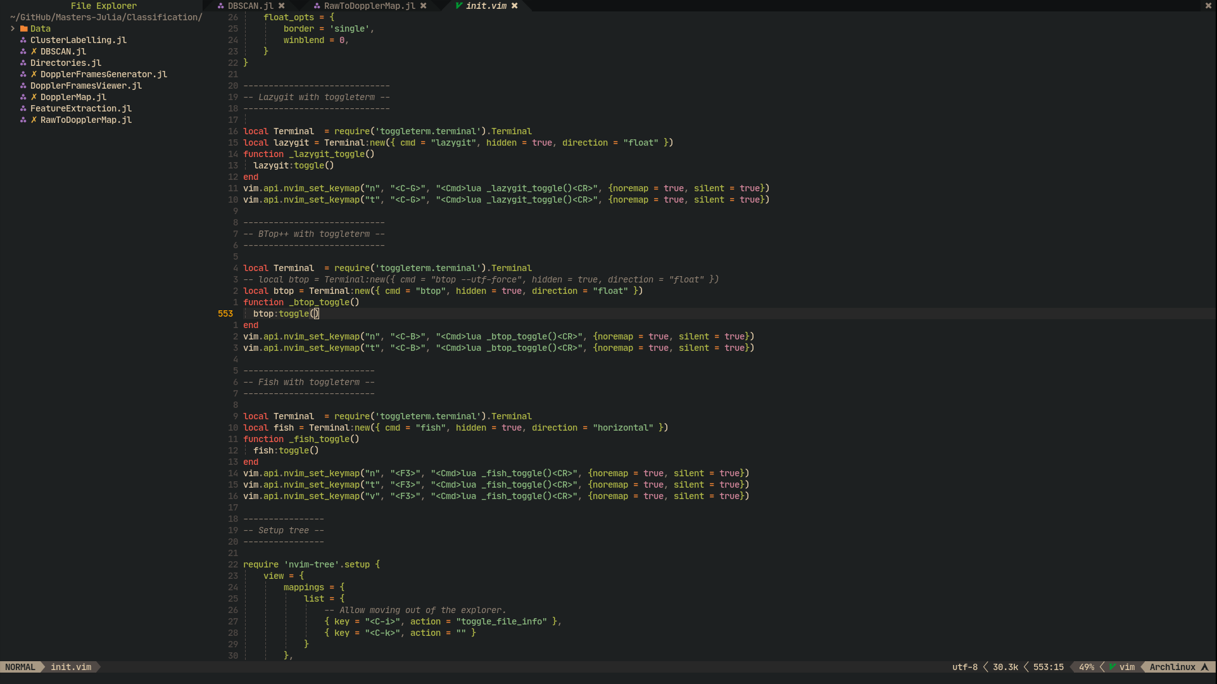The width and height of the screenshot is (1217, 684).
Task: Click git modified mark beside DopplerMap.jl
Action: click(x=34, y=97)
